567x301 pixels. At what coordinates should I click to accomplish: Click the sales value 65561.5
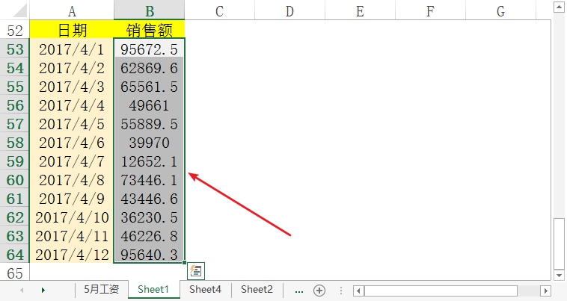click(150, 87)
